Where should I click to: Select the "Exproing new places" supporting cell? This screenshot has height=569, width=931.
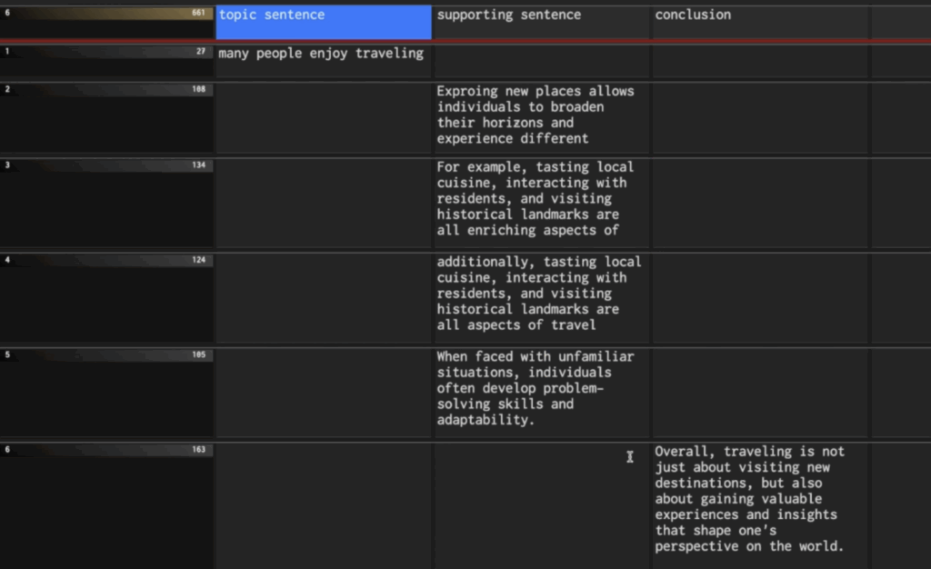[542, 115]
